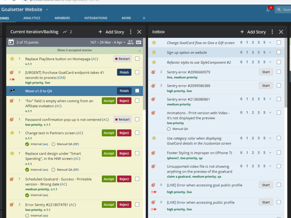Click velocity trend icon in Backlog header
Viewport: 291px width, 218px height.
pyautogui.click(x=65, y=32)
